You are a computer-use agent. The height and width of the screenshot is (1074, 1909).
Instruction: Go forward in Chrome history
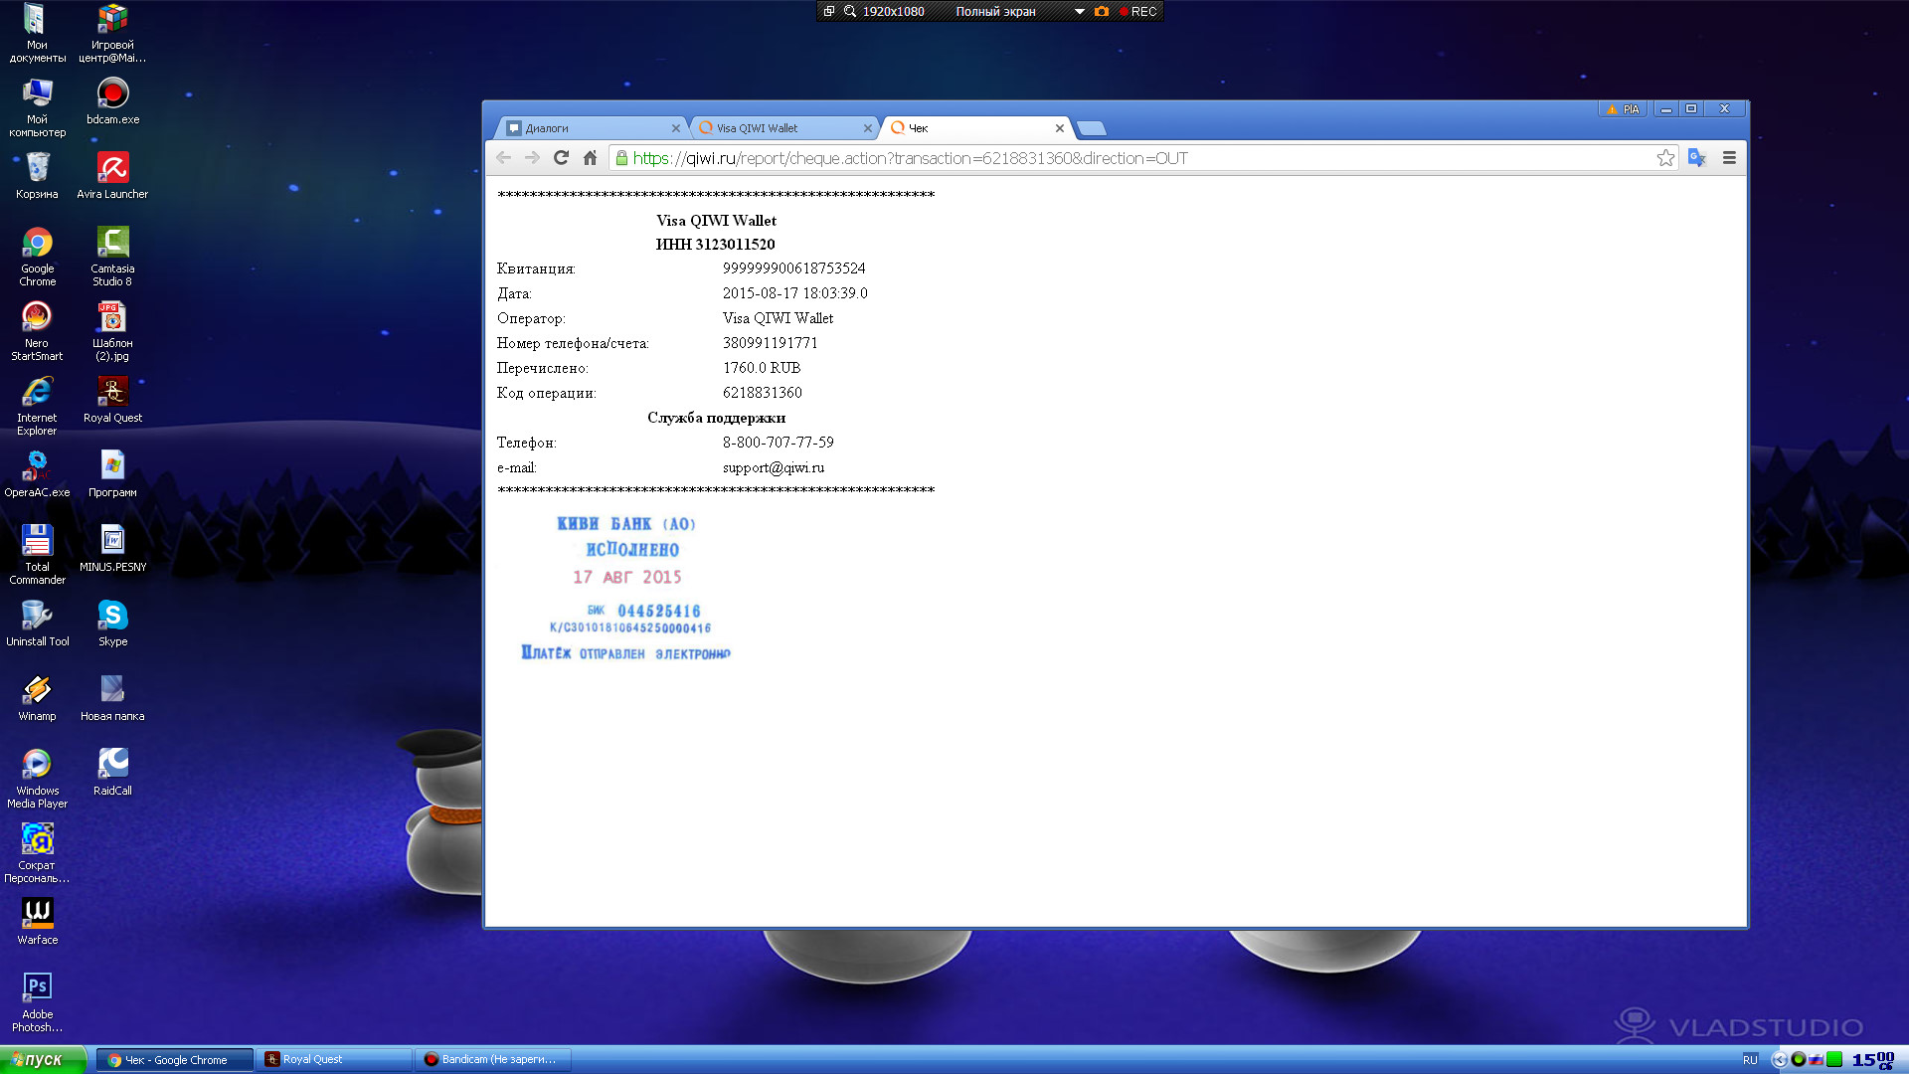[532, 158]
